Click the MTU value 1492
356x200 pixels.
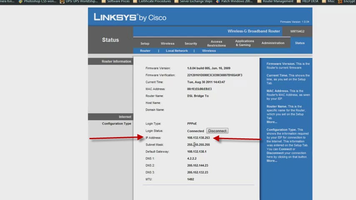point(191,179)
